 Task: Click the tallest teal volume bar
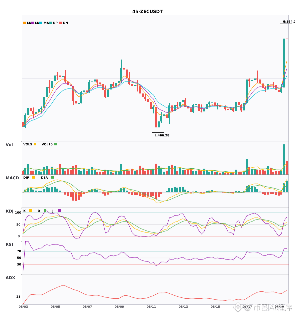[284, 159]
